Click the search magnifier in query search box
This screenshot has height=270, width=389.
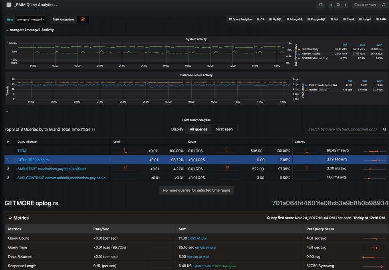coord(384,129)
